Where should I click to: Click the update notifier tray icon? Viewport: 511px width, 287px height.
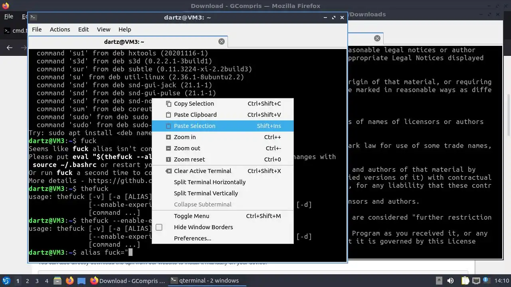pos(487,281)
